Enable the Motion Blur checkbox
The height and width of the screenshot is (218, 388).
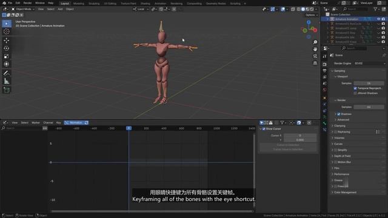coord(336,162)
